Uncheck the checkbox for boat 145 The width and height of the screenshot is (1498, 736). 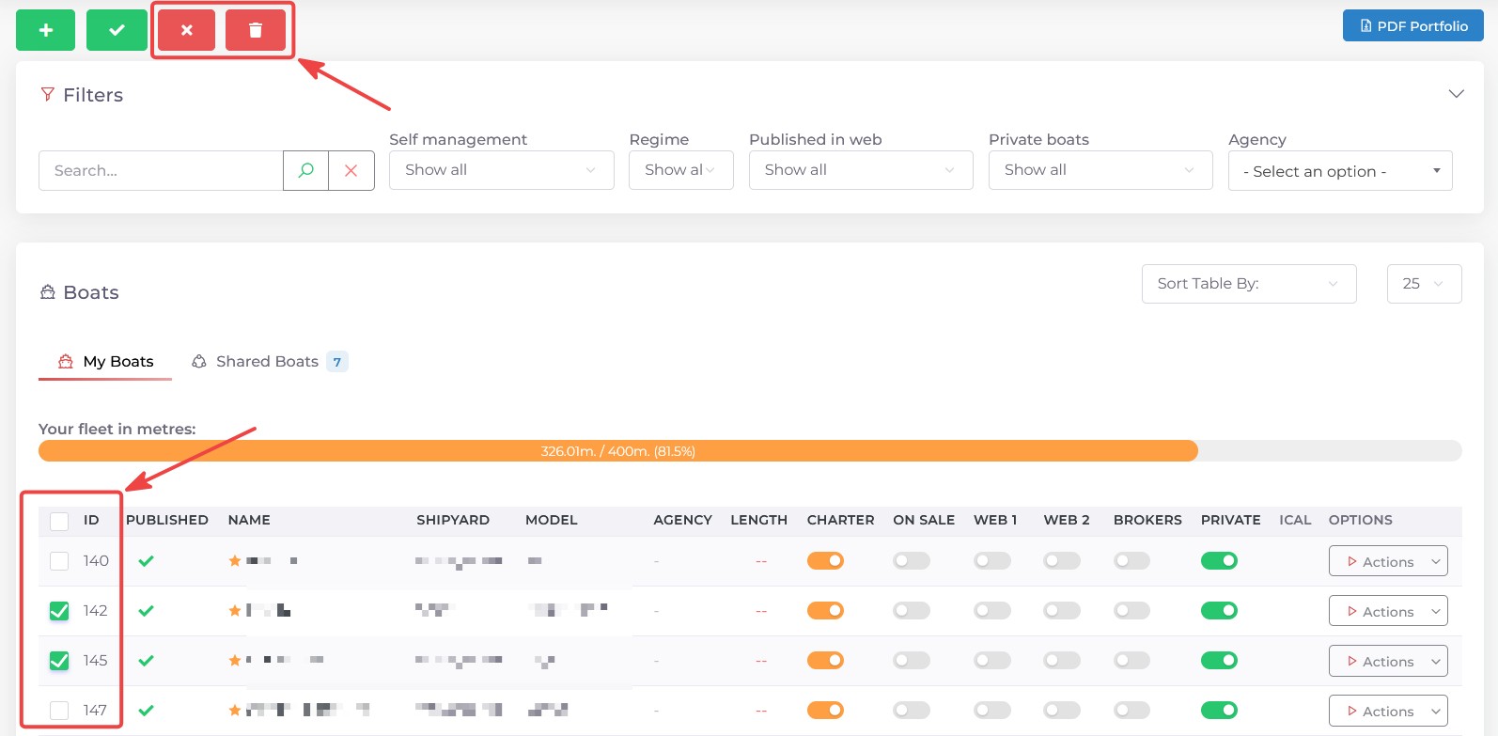click(59, 661)
